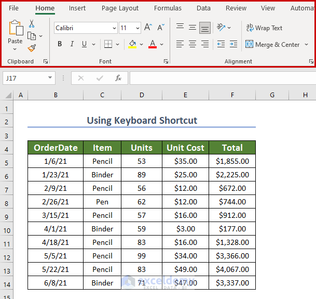
Task: Open the Page Layout tab
Action: [x=120, y=8]
